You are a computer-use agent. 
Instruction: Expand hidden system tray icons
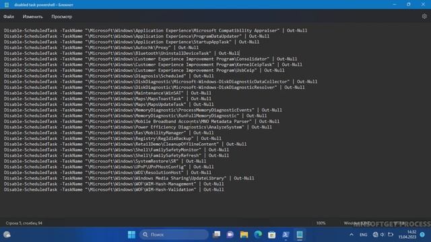(352, 235)
